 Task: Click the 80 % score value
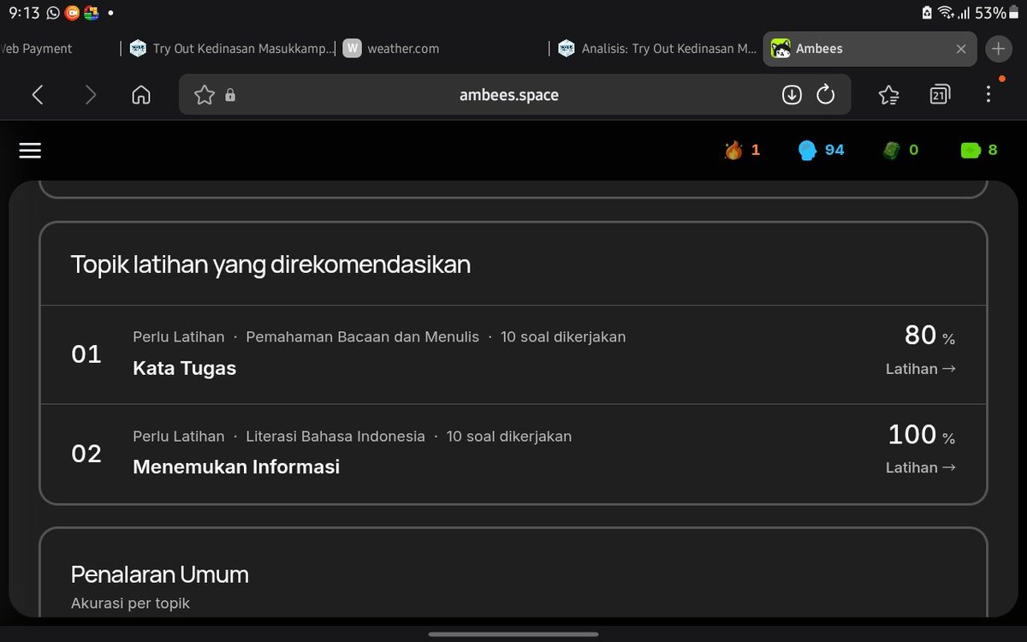tap(929, 336)
